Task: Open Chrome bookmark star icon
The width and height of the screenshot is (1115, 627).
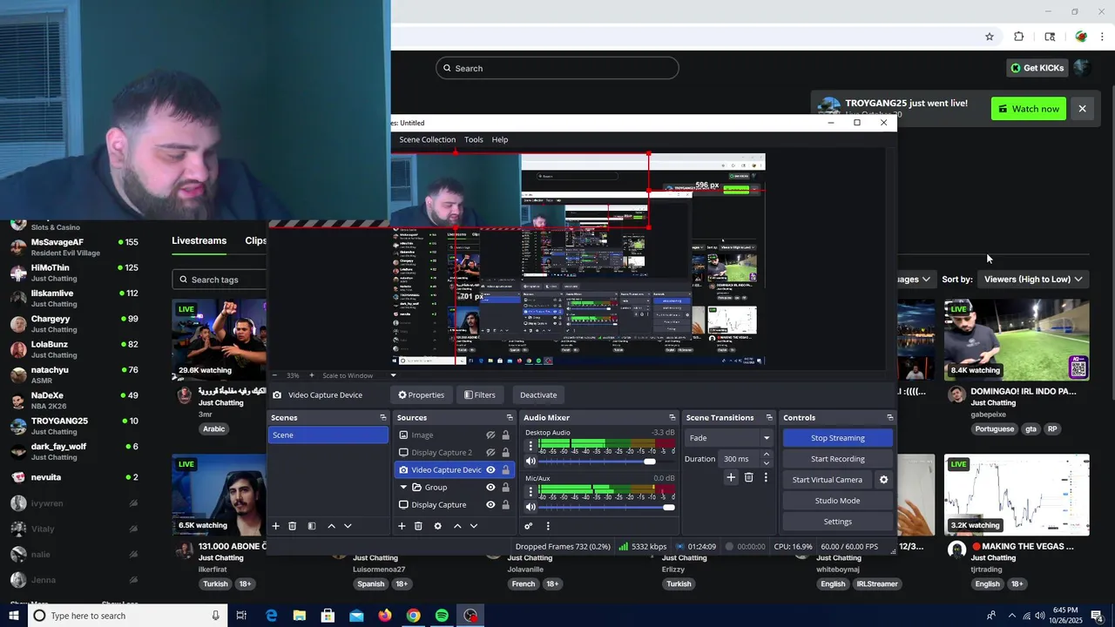Action: coord(990,37)
